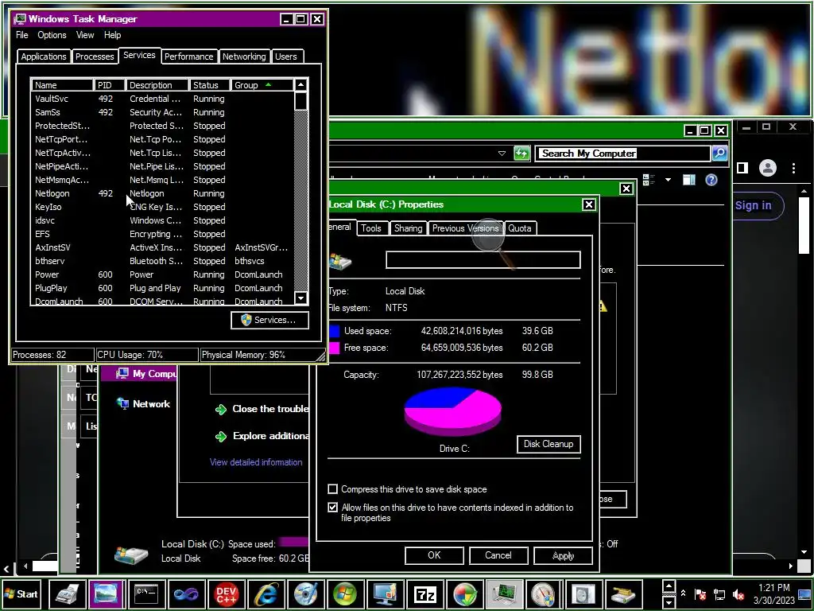Toggle Compress this drive checkbox
814x611 pixels.
[333, 489]
